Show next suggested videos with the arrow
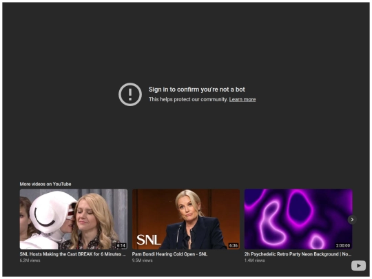 pyautogui.click(x=352, y=220)
